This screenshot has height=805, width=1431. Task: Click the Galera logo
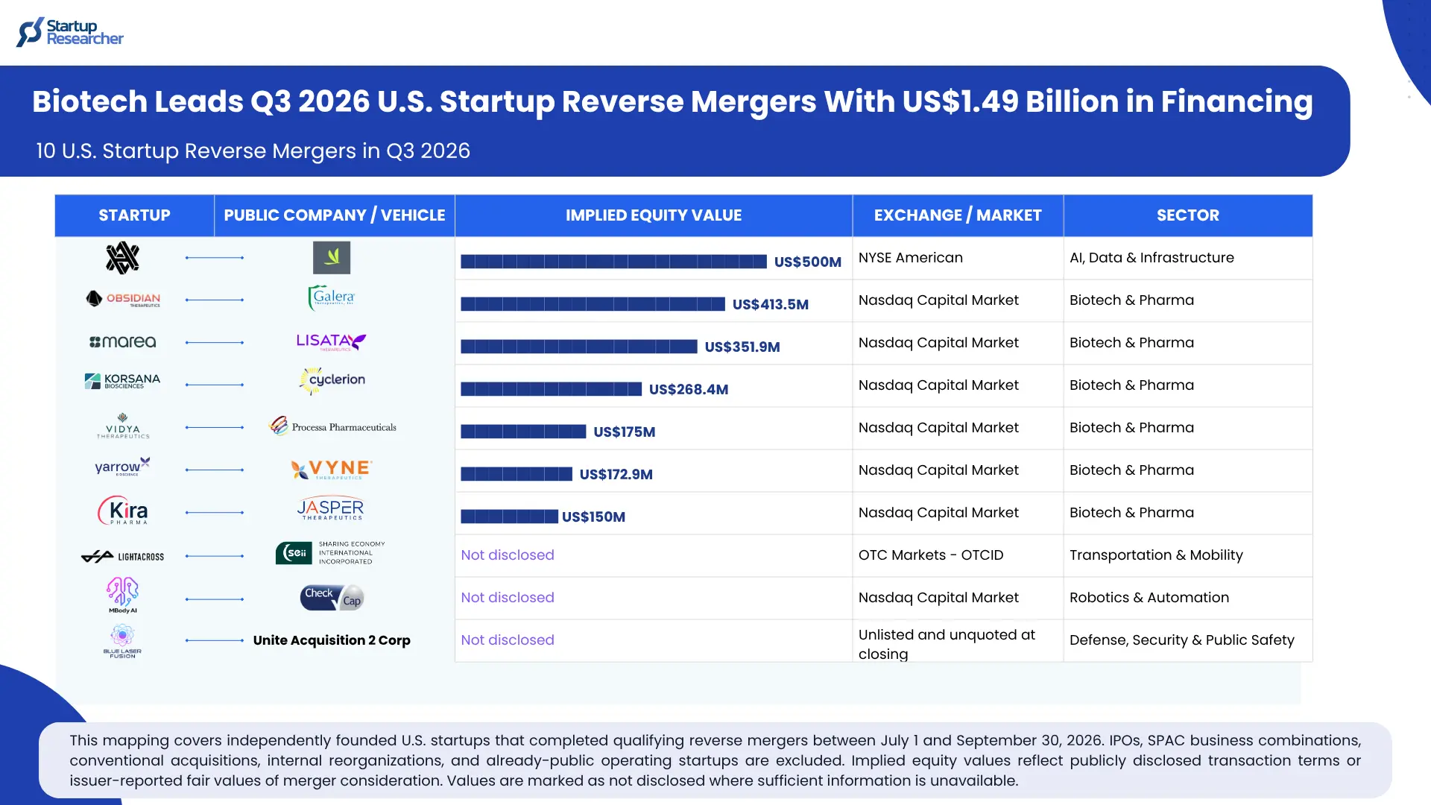click(332, 298)
